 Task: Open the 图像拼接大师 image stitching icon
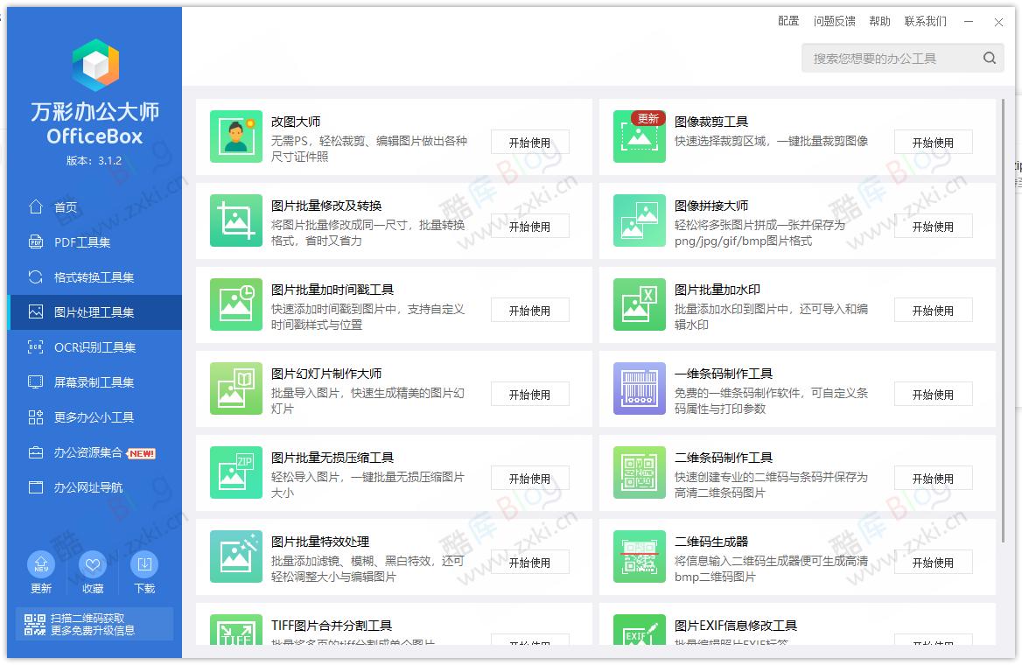click(x=639, y=220)
